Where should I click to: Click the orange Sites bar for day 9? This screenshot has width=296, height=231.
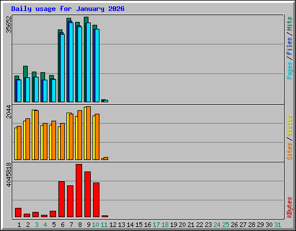pyautogui.click(x=88, y=133)
